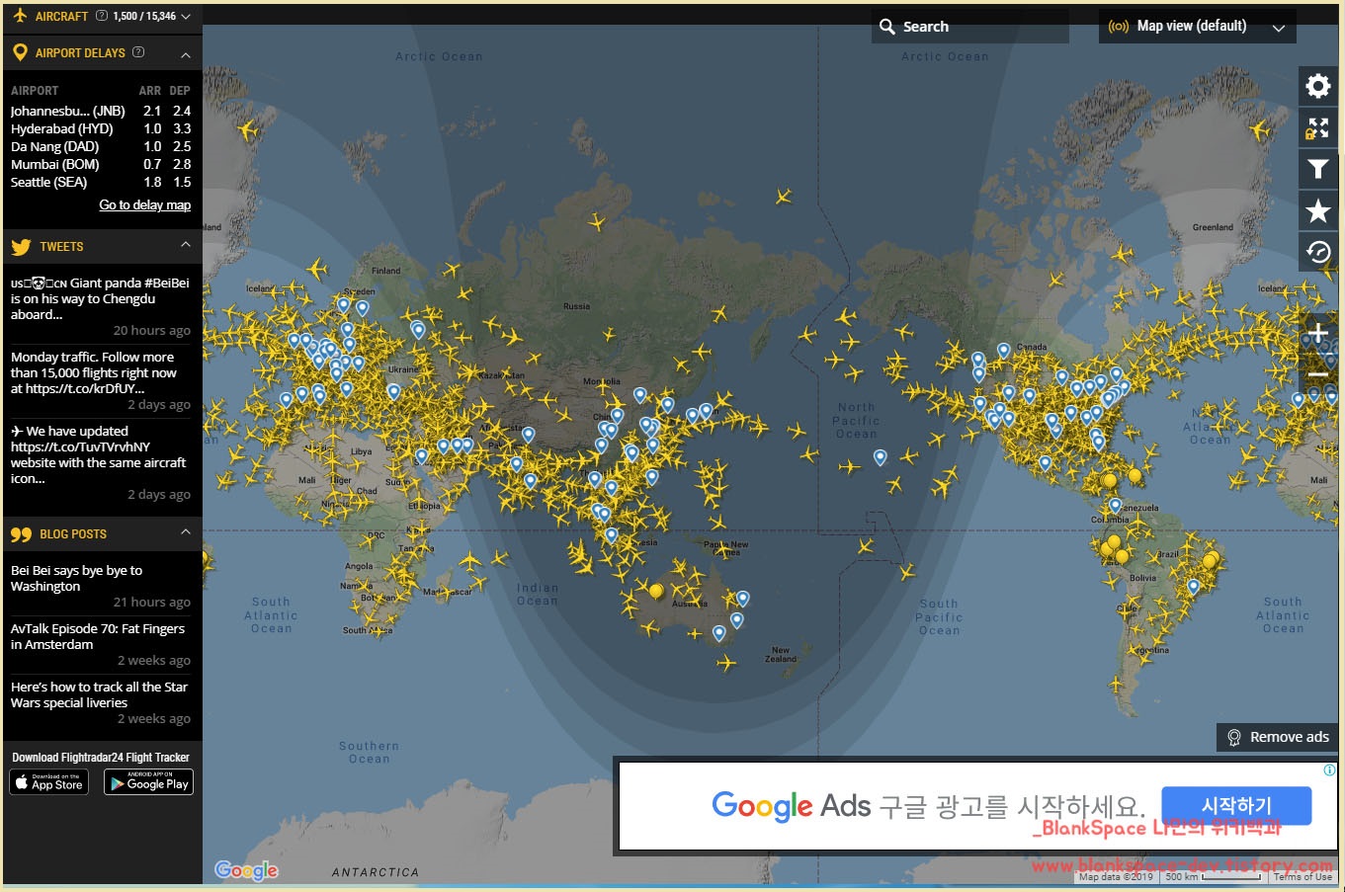Zoom out with the minus button
This screenshot has width=1345, height=892.
(x=1317, y=375)
